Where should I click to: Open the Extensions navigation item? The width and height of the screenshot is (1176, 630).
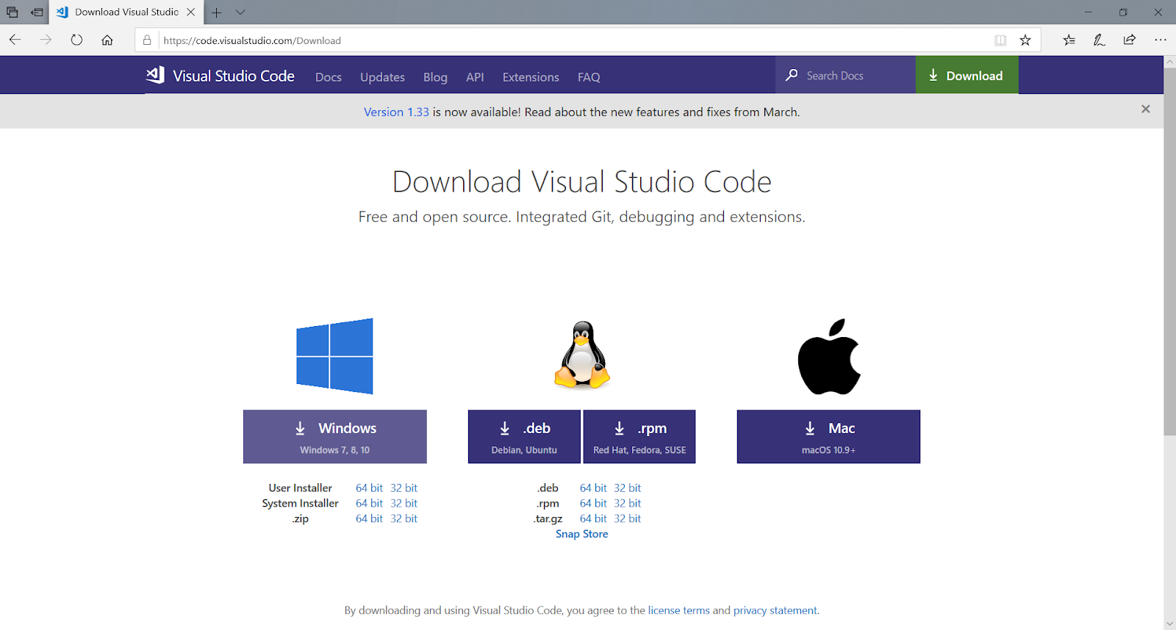click(x=531, y=77)
